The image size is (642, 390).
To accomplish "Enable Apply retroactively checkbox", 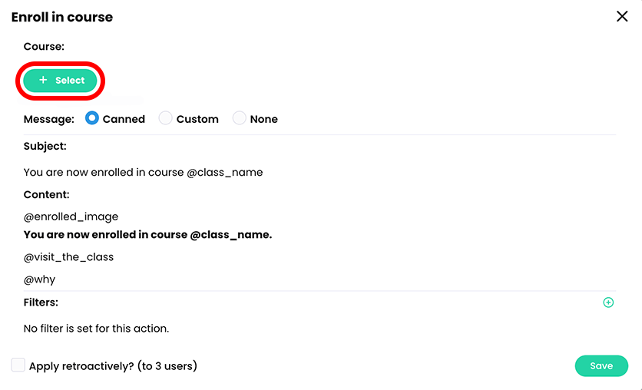I will click(x=18, y=365).
